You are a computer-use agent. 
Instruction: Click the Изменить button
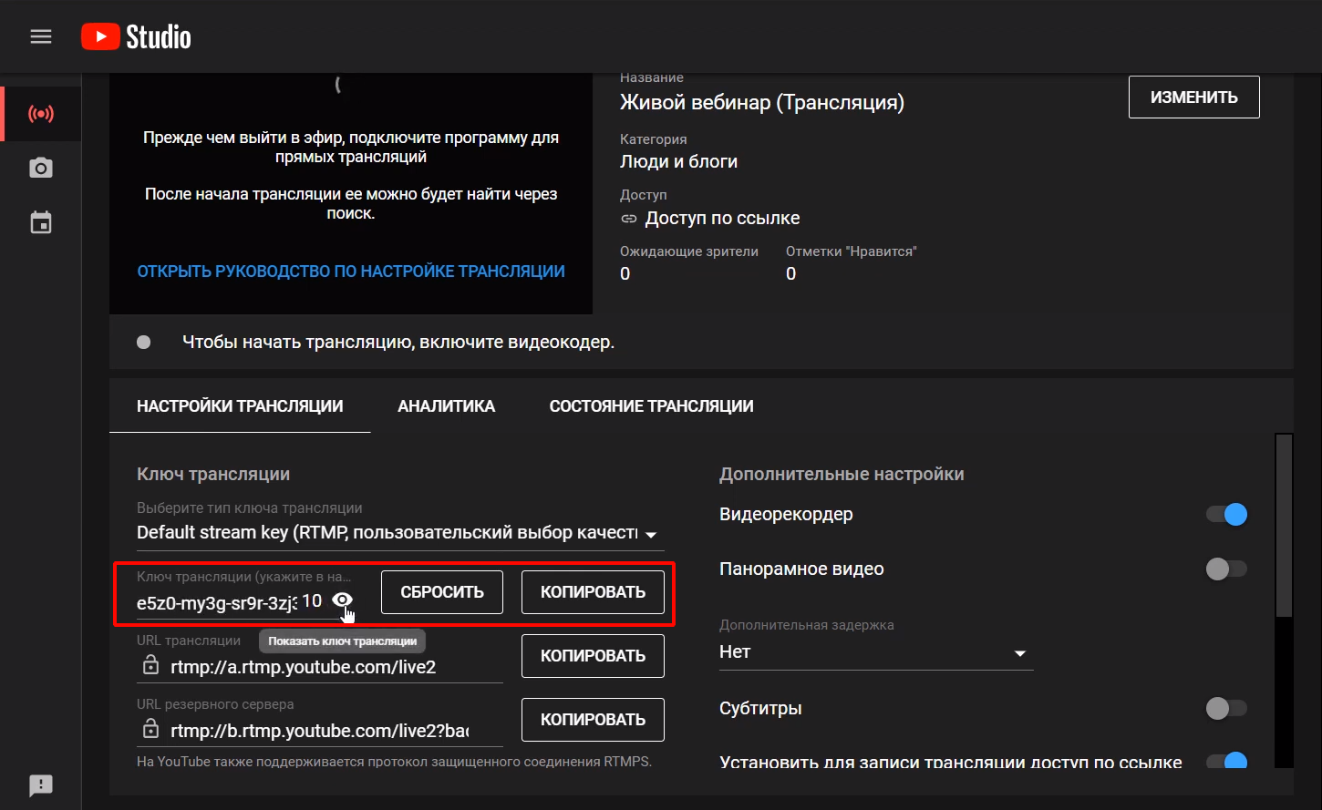point(1193,97)
